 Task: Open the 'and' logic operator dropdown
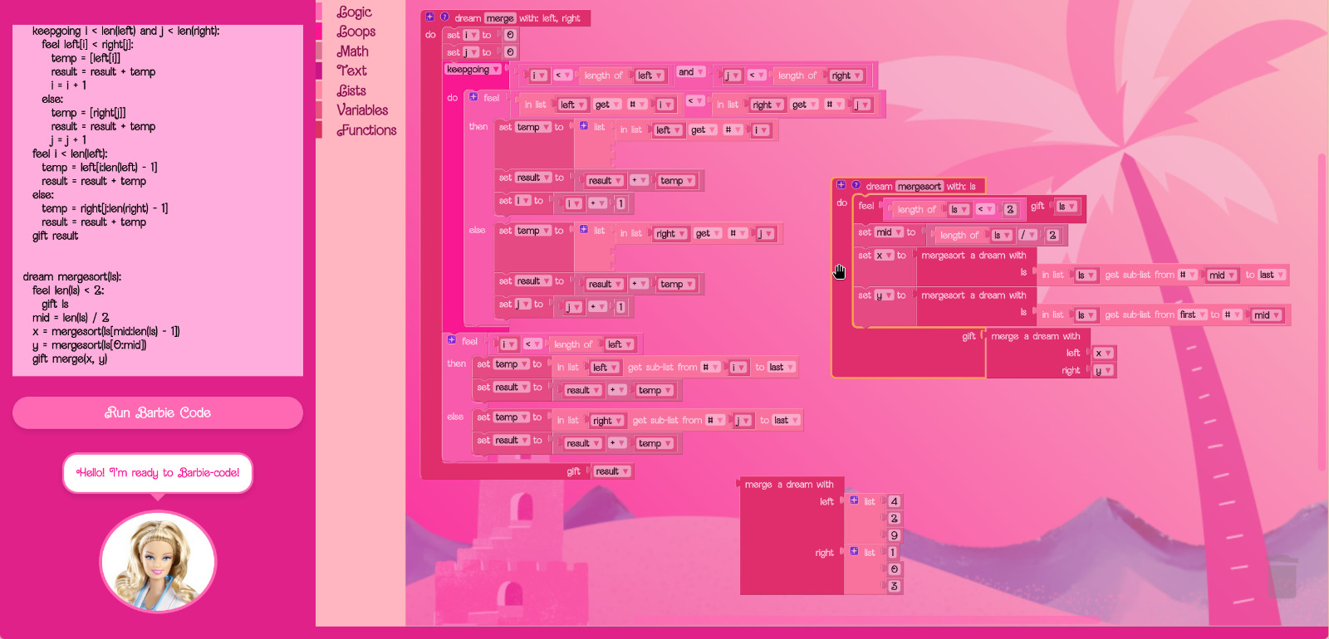point(691,72)
